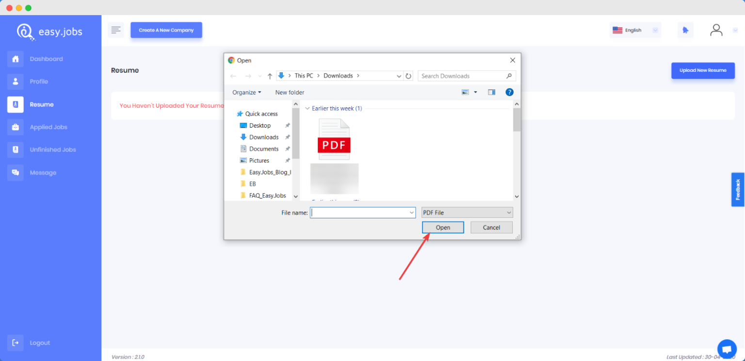
Task: Collapse the Earlier this week group
Action: coord(307,109)
